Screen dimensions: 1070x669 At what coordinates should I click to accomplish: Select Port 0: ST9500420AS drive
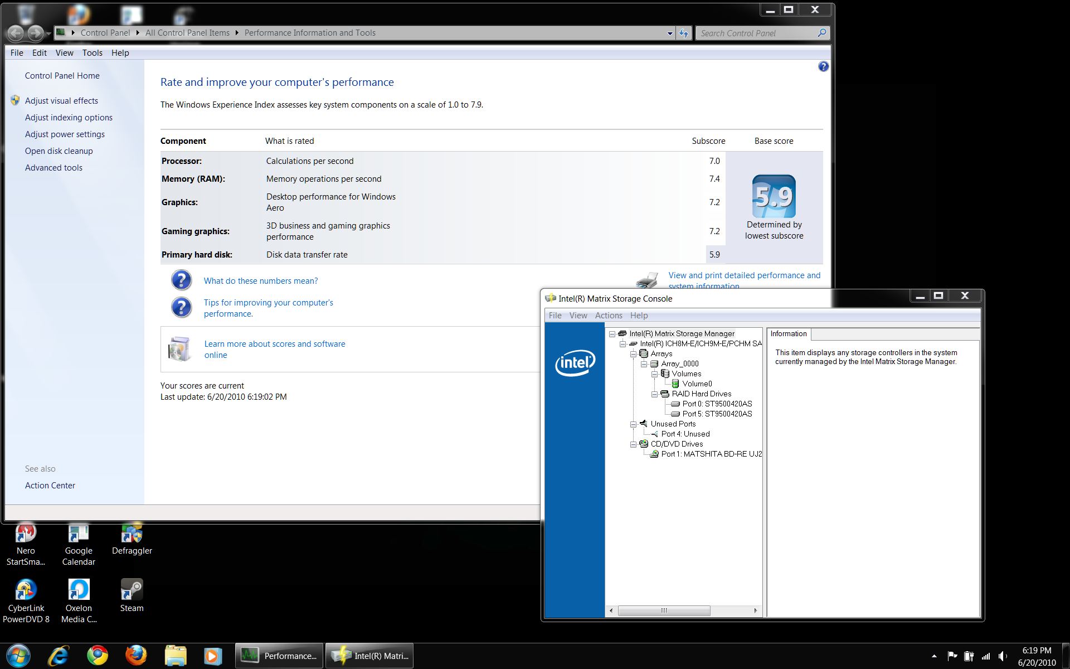717,404
